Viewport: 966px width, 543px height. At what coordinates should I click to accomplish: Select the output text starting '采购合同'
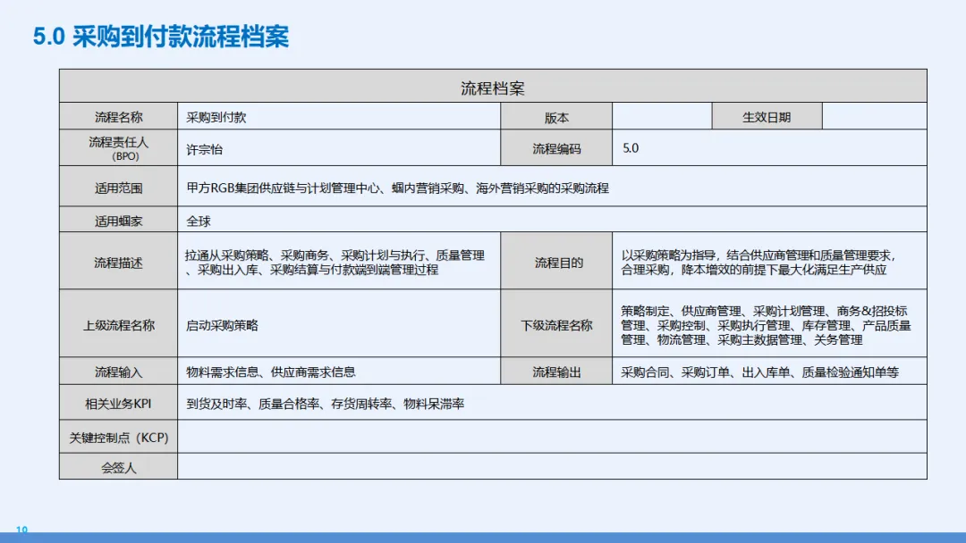[759, 372]
